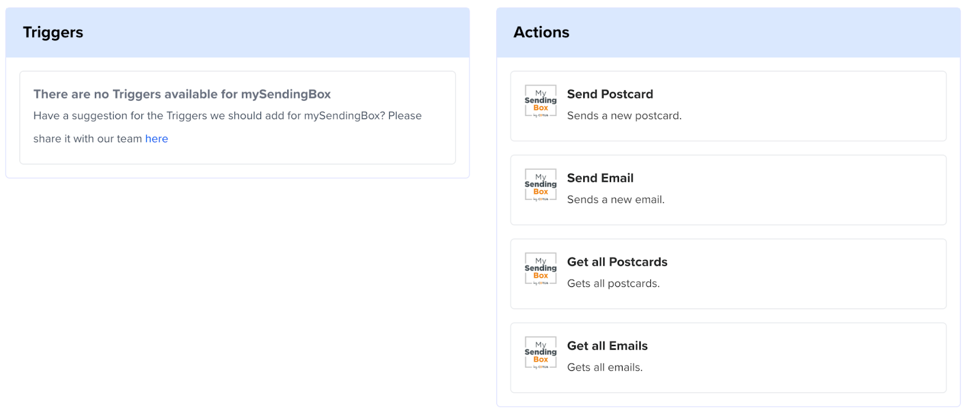Open the 'here' suggestion link

coord(157,139)
